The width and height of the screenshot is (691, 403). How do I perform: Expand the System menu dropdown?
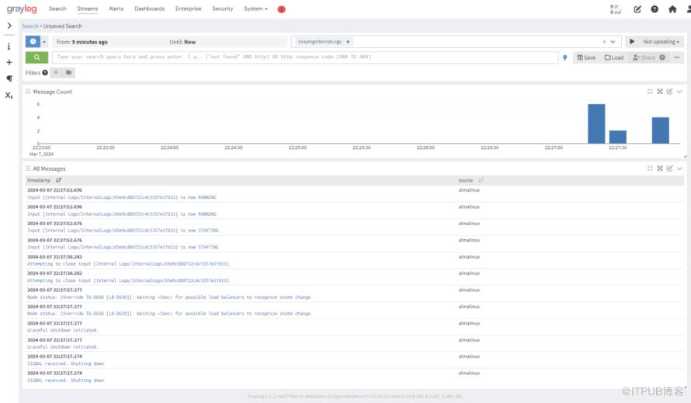point(255,9)
